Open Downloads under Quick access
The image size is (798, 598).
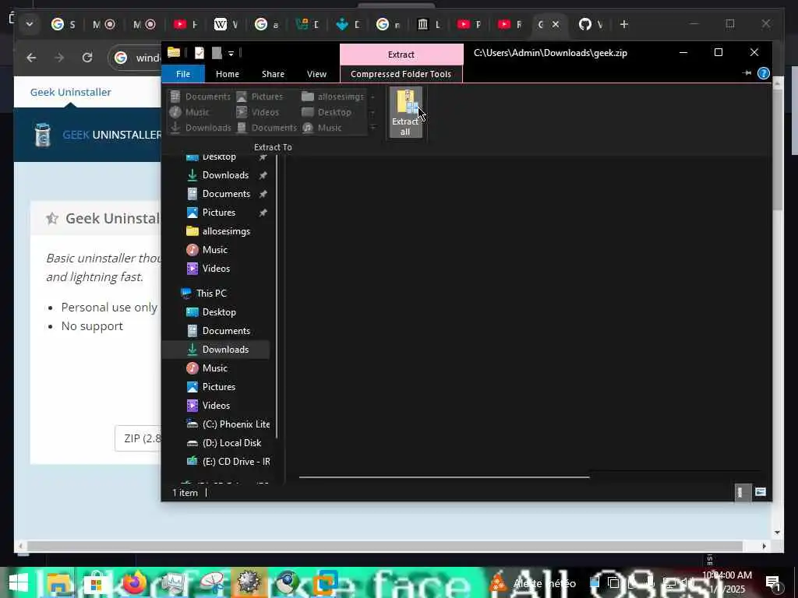pyautogui.click(x=218, y=175)
